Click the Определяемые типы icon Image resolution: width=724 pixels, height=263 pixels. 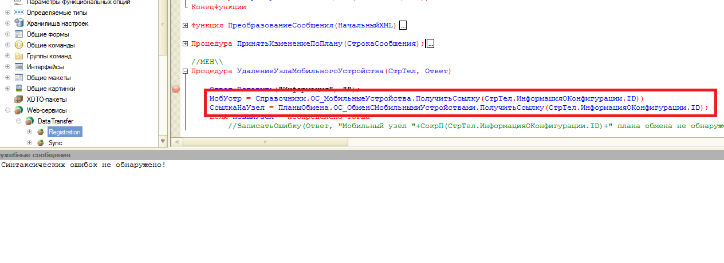(19, 13)
